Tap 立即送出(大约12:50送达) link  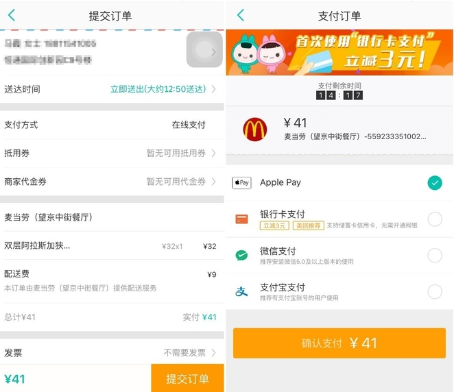[158, 89]
